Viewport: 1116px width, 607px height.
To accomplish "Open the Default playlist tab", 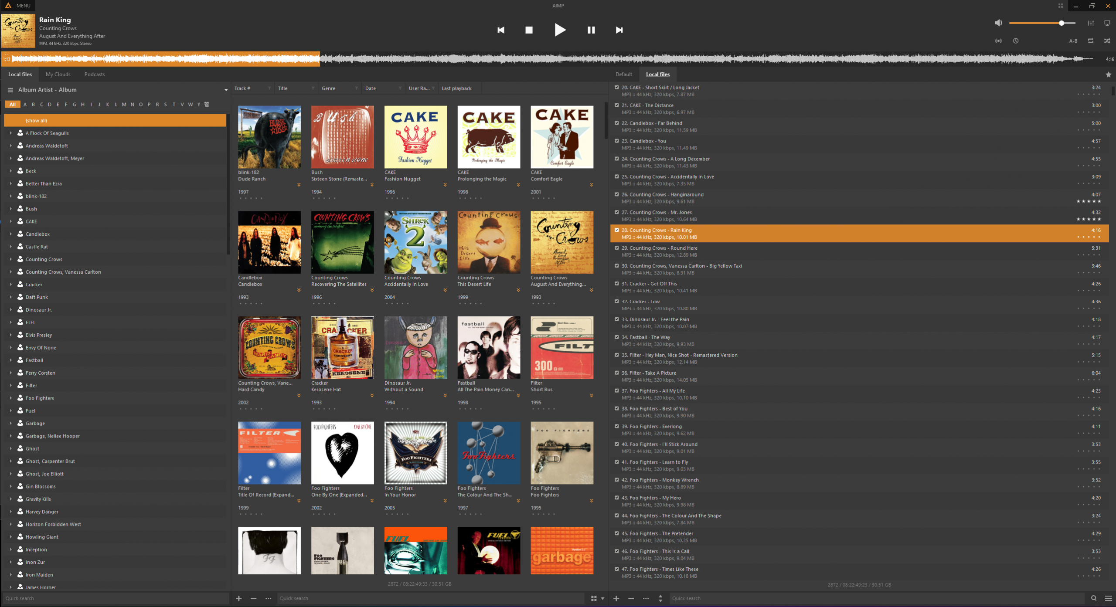I will tap(624, 75).
